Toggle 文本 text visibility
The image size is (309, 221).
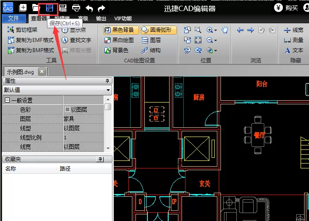tap(294, 50)
